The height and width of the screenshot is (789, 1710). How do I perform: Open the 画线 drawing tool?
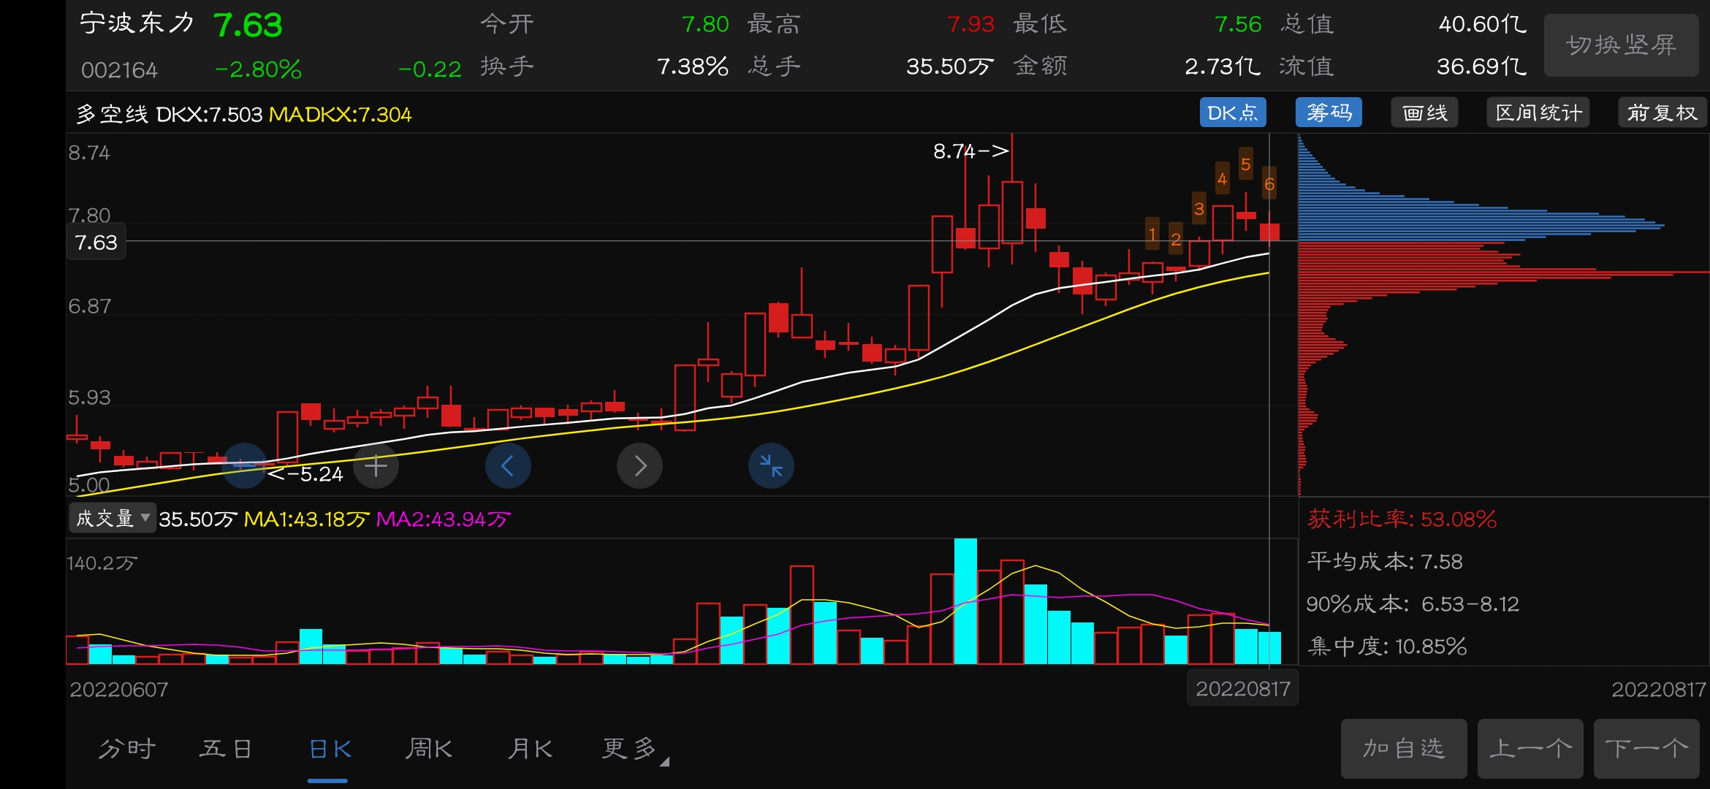[1424, 113]
